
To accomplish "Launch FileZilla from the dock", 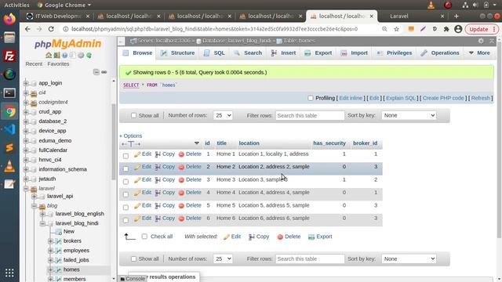I will [9, 56].
